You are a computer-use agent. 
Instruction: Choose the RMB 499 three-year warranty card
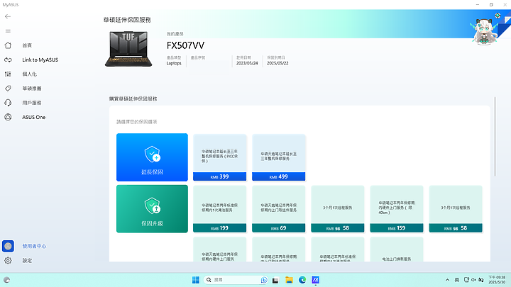pyautogui.click(x=279, y=157)
